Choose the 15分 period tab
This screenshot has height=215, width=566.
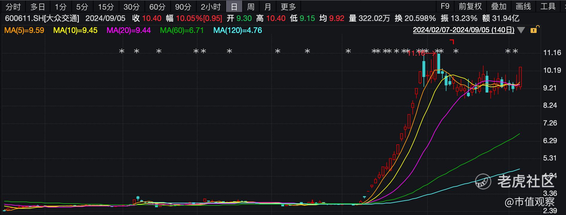(x=106, y=6)
